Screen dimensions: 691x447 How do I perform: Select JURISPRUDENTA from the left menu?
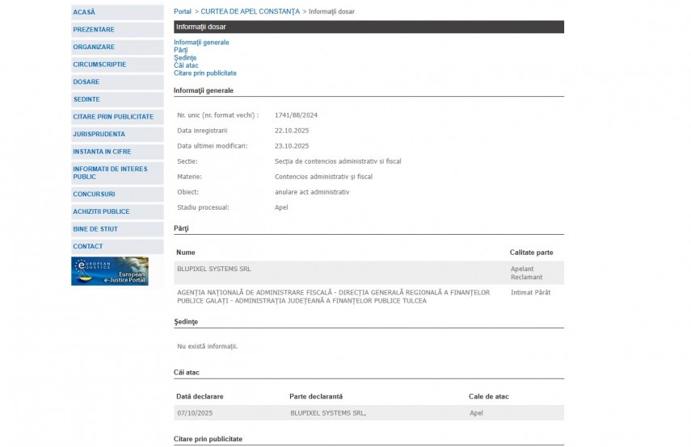pyautogui.click(x=99, y=134)
